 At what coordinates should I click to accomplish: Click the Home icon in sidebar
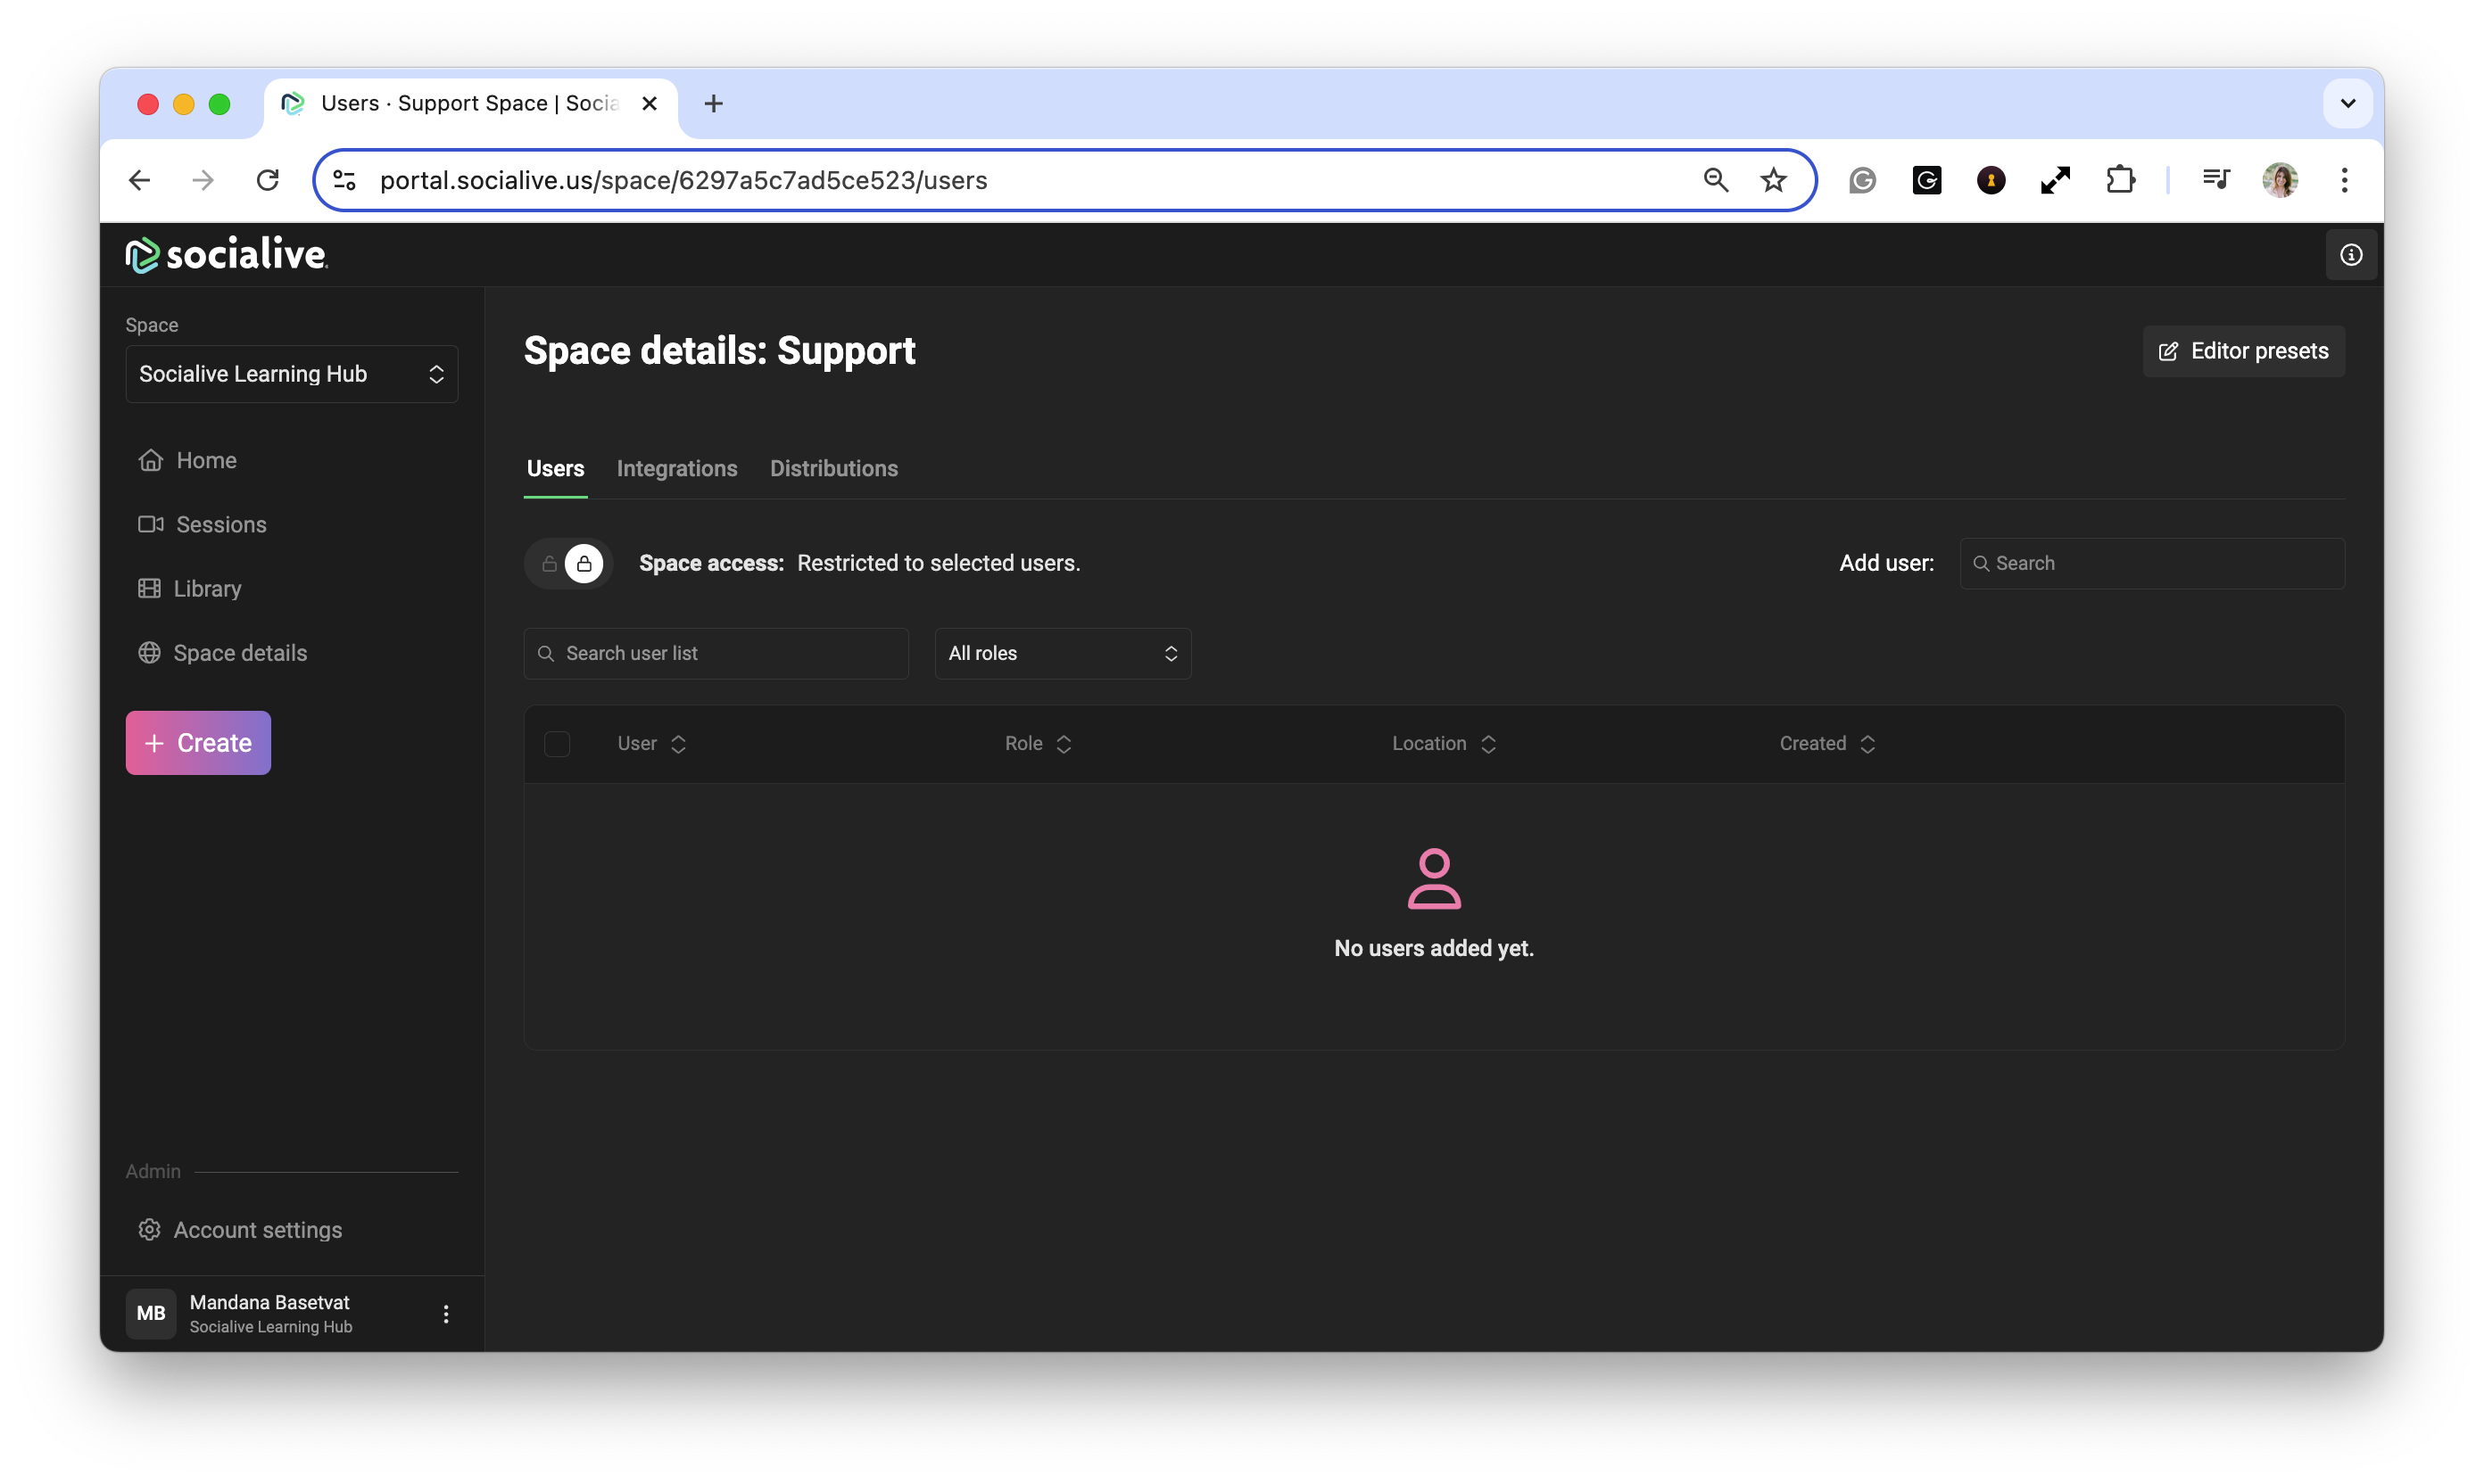pos(150,460)
